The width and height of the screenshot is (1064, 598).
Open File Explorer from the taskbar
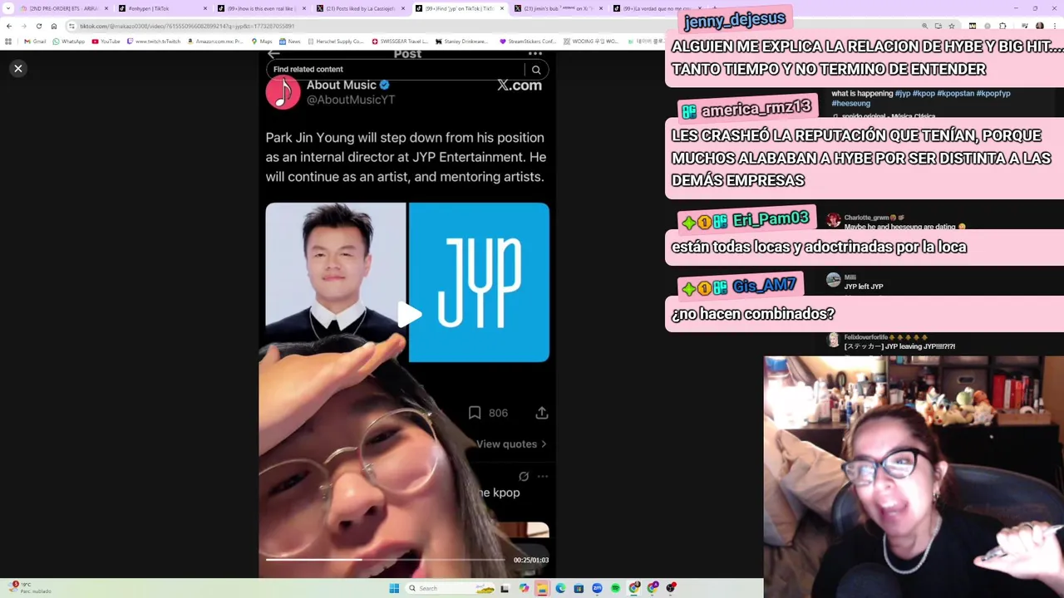point(542,588)
